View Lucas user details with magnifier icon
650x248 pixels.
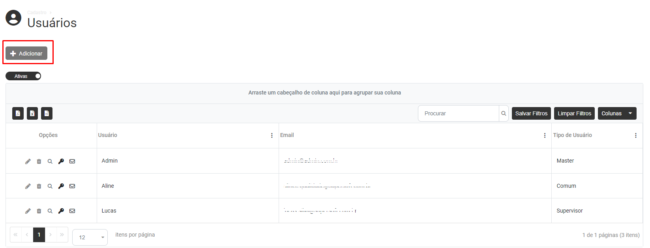[x=50, y=211]
